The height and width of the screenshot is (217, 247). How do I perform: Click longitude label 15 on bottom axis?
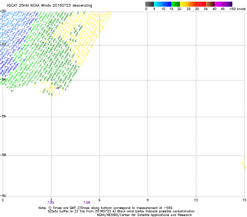pos(244,200)
